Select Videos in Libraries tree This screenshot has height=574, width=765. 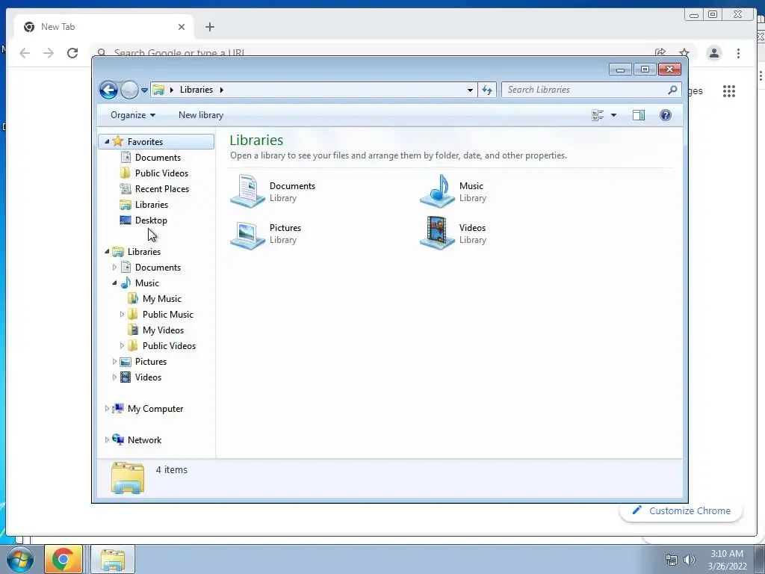point(148,377)
